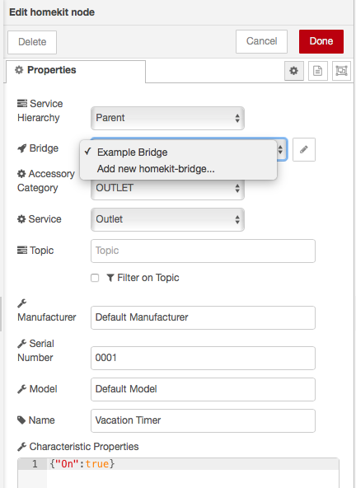
Task: Open node appearance icon
Action: (x=341, y=71)
